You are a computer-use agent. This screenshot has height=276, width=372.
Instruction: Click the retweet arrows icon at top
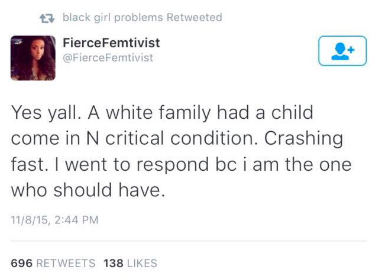[x=47, y=18]
